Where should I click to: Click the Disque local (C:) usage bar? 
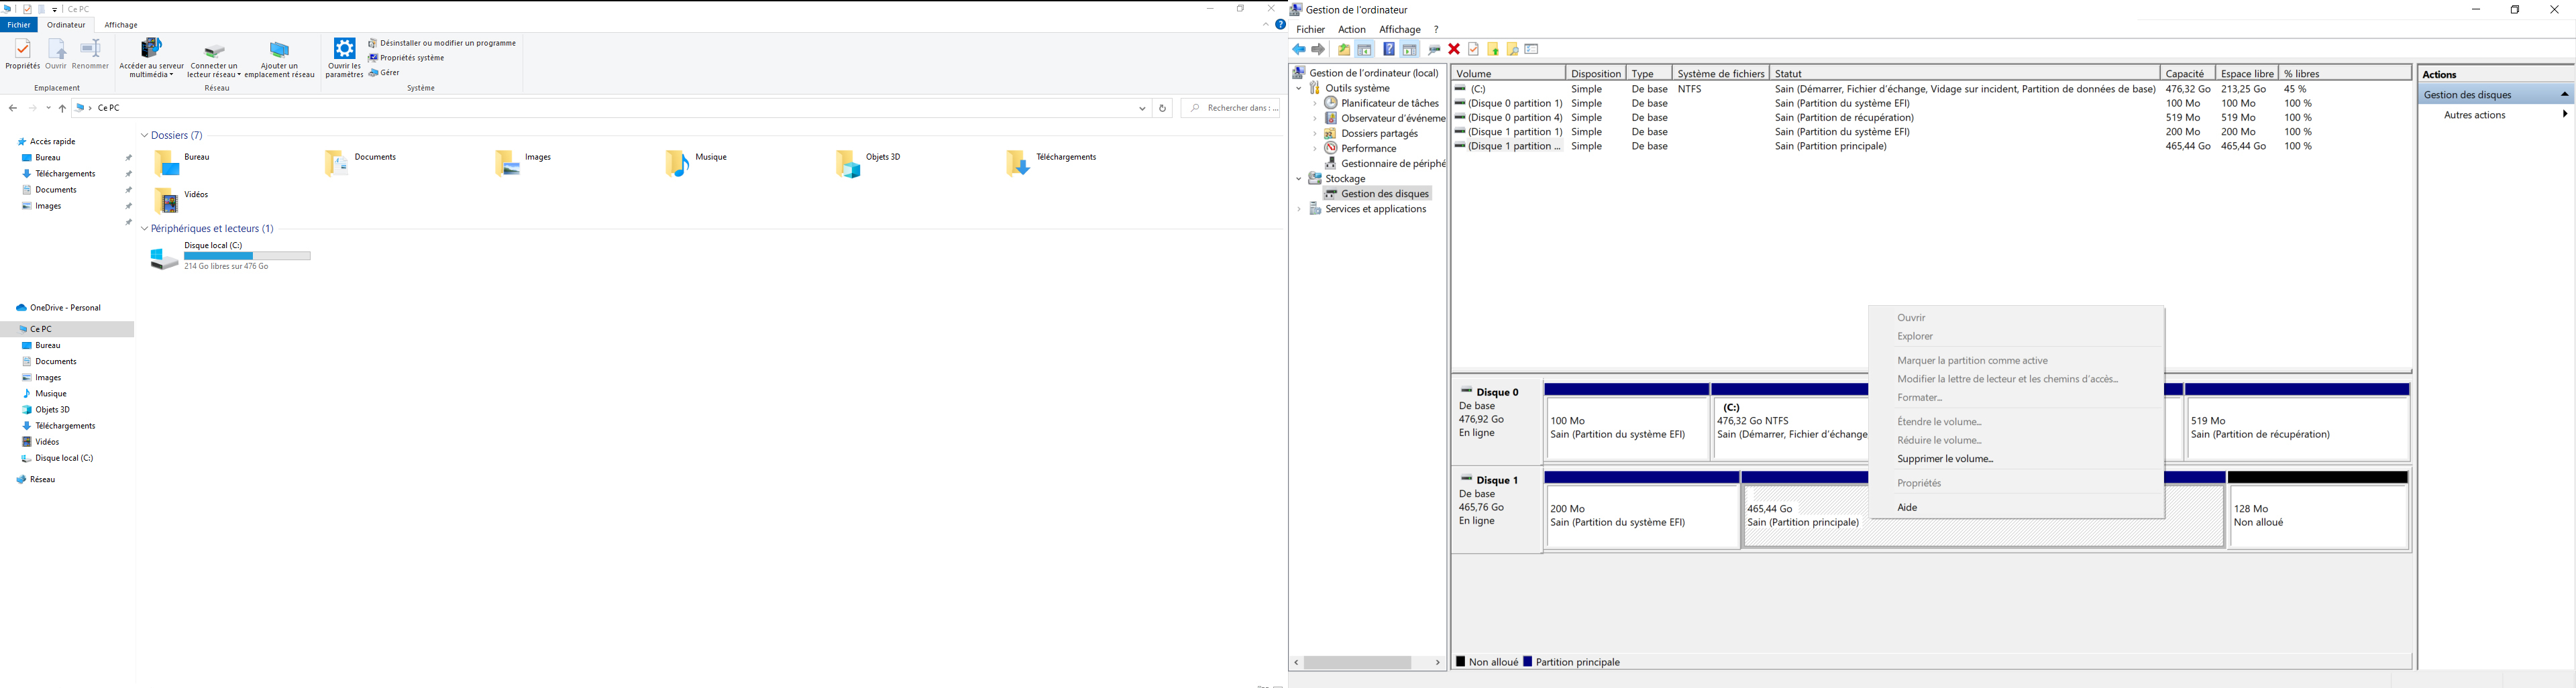248,257
